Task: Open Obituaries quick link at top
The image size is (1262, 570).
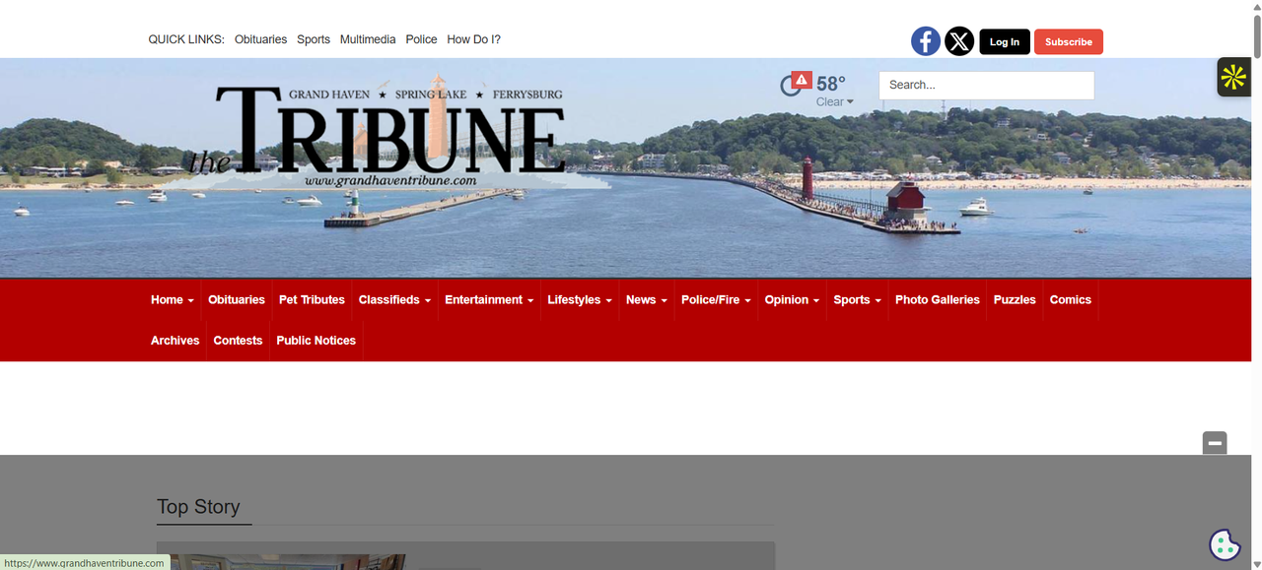Action: pyautogui.click(x=260, y=39)
